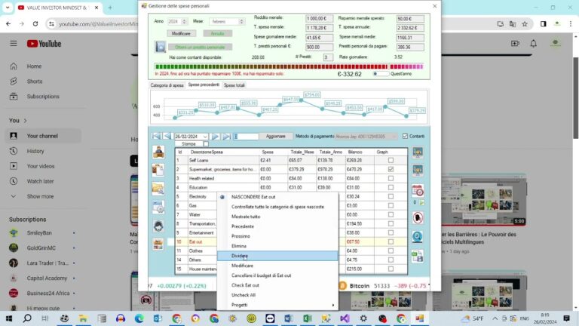579x326 pixels.
Task: Click the Modificare button at top
Action: [x=181, y=34]
